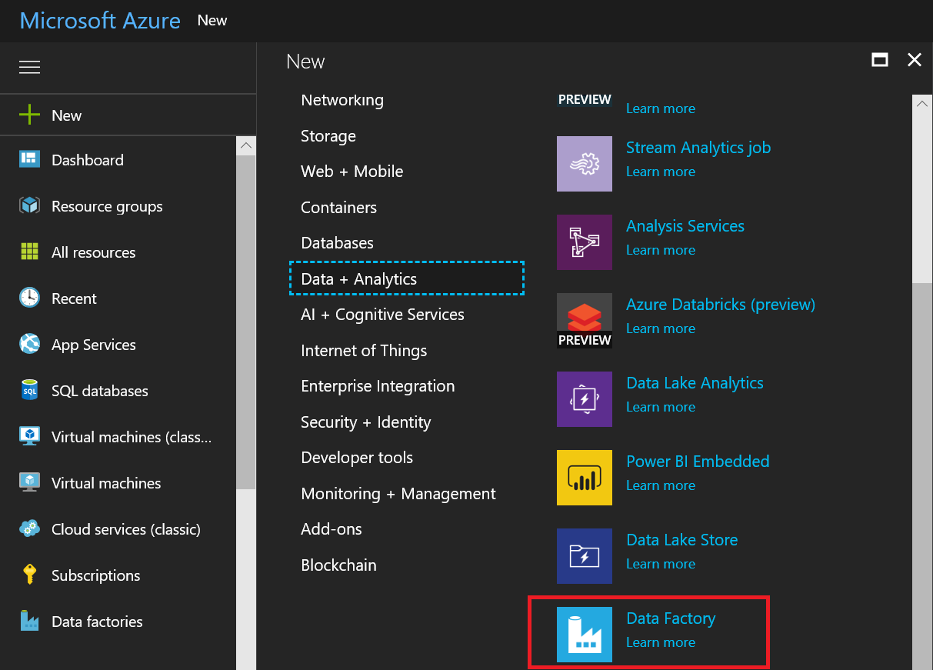
Task: Click the SQL databases icon
Action: (x=29, y=391)
